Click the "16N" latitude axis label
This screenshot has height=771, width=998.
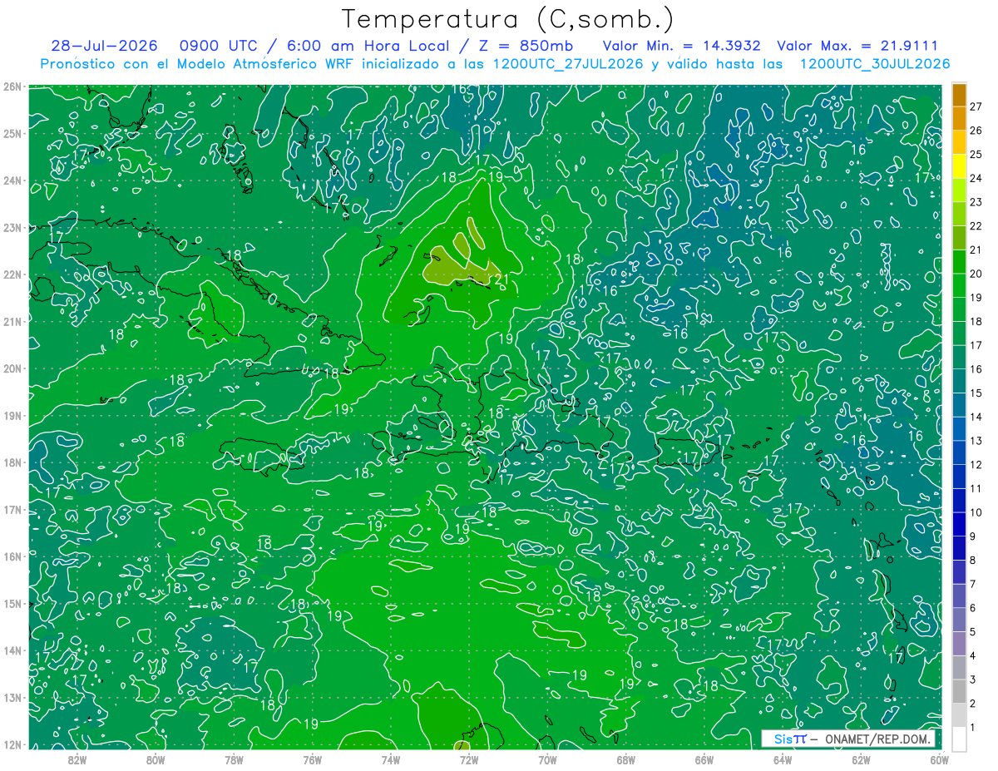[x=12, y=556]
